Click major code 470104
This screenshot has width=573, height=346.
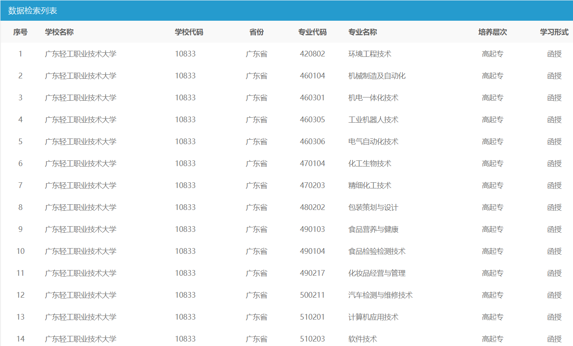coord(313,164)
